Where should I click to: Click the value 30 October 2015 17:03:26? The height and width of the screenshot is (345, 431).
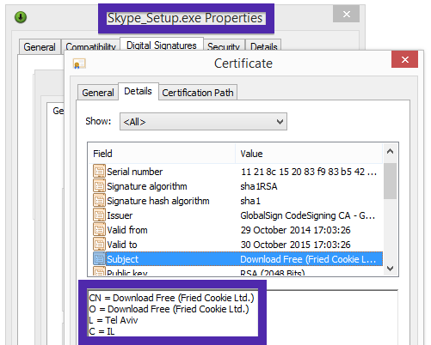pos(295,245)
